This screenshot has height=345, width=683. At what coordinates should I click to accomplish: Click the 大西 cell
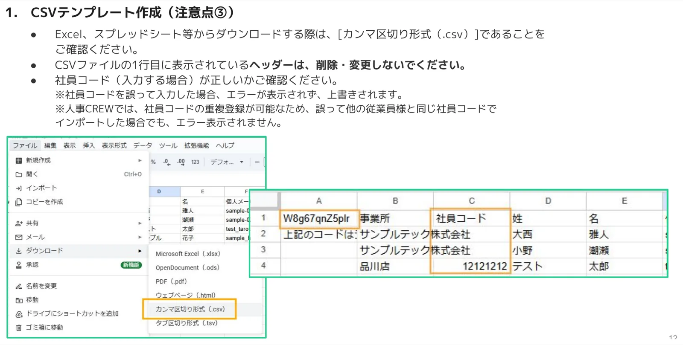tap(548, 234)
